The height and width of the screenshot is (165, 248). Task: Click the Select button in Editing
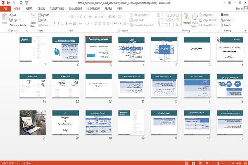tap(226, 25)
